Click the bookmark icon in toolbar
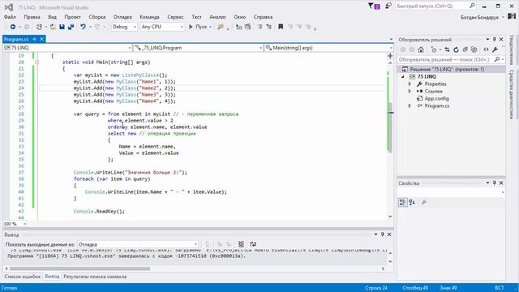Image resolution: width=519 pixels, height=292 pixels. click(281, 27)
